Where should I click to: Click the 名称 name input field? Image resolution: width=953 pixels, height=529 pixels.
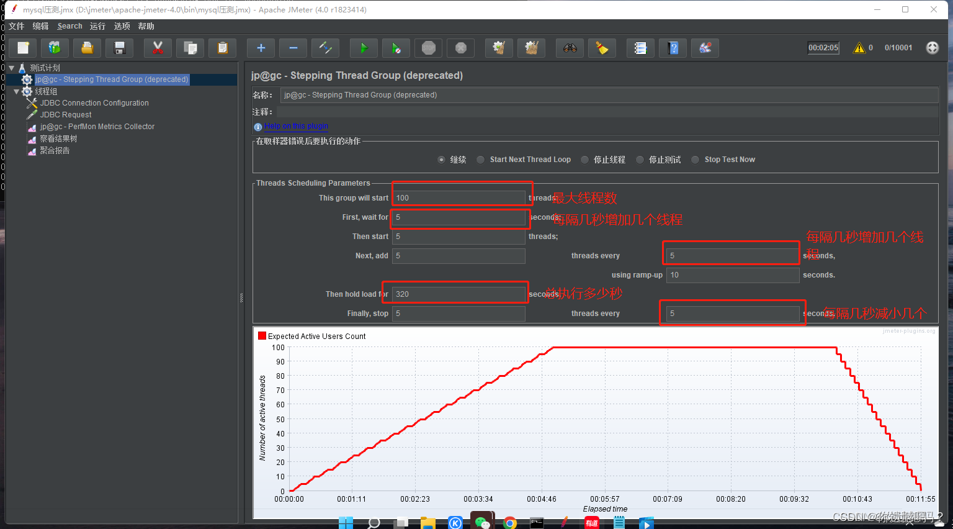(609, 95)
